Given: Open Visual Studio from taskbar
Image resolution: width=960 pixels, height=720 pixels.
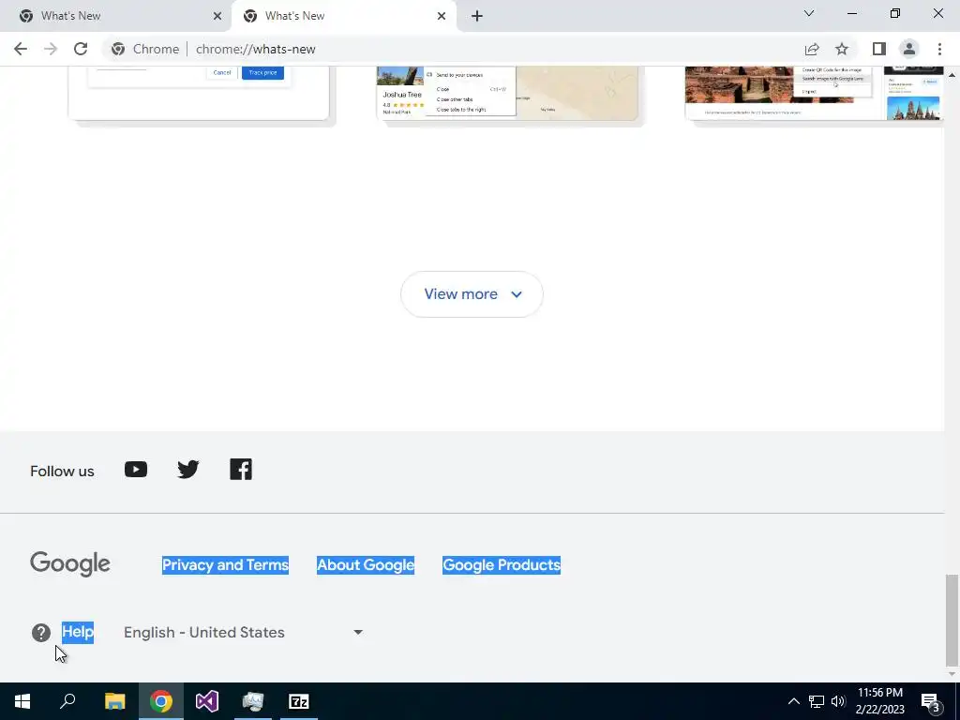Looking at the screenshot, I should [x=207, y=701].
